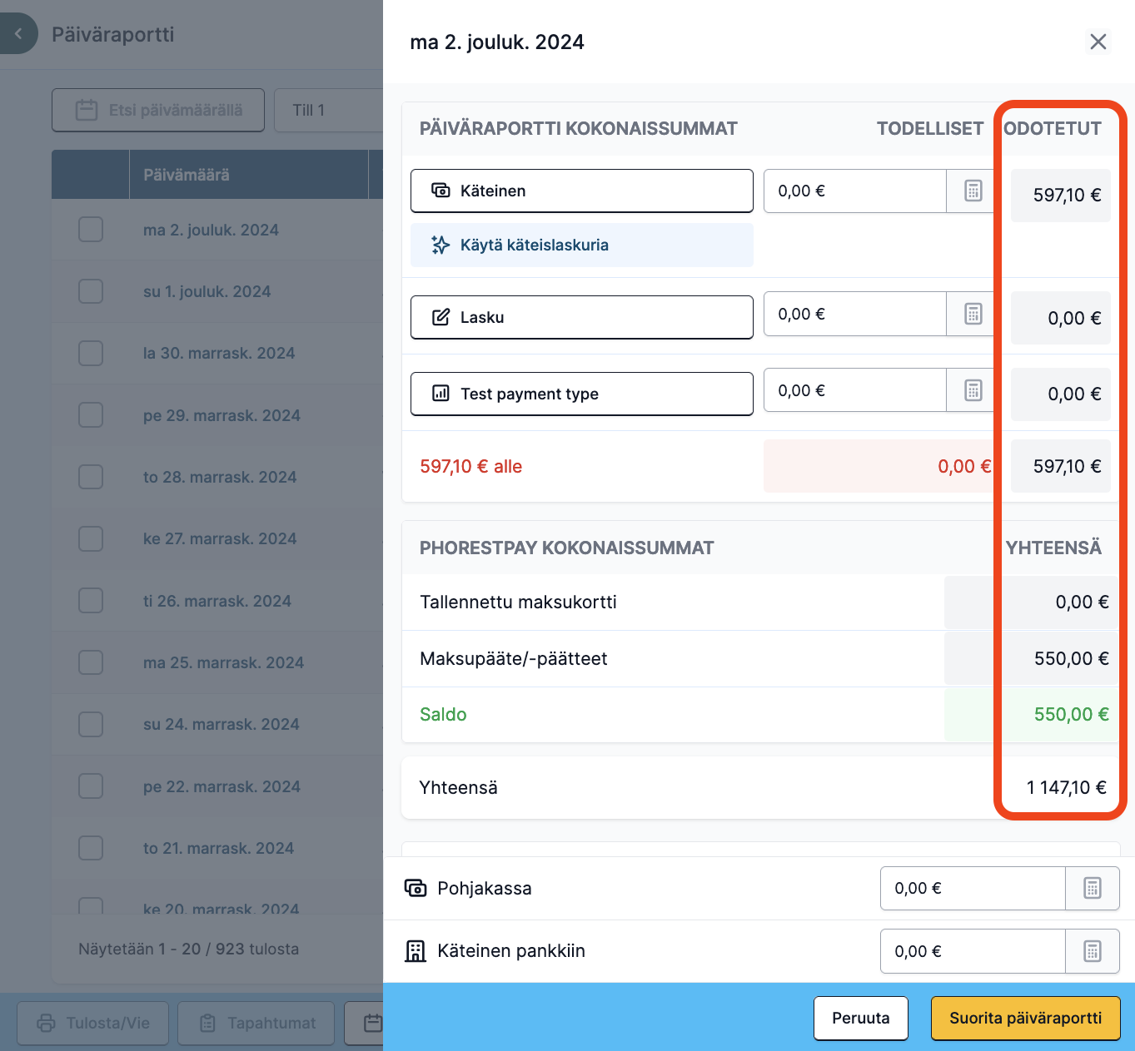Tick checkbox for su 1. jouluk. 2024
The image size is (1135, 1051).
[91, 291]
